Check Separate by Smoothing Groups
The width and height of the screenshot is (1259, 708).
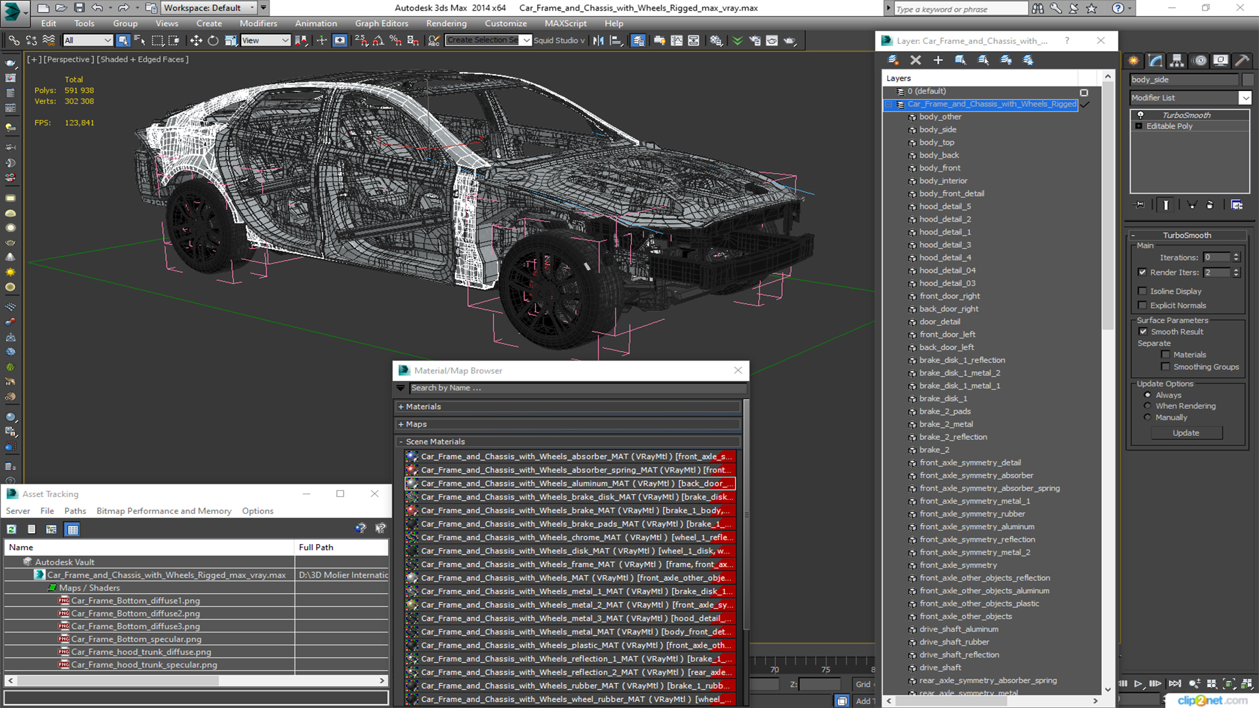[1166, 367]
